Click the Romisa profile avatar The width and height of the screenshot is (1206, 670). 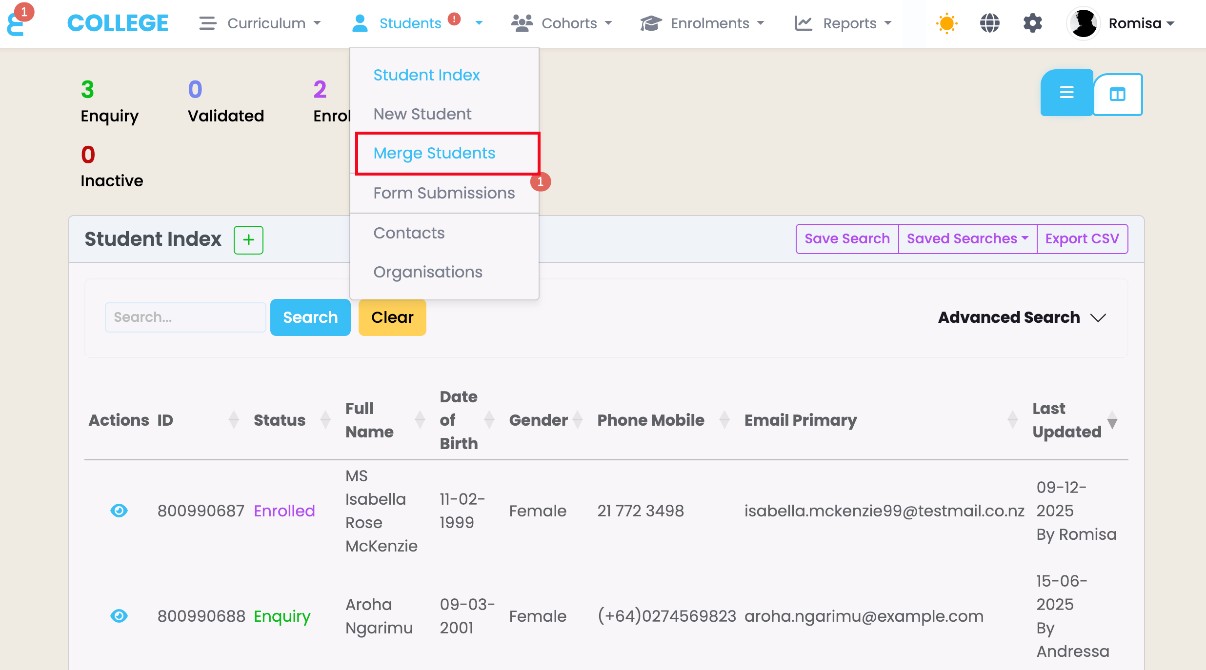click(x=1084, y=23)
